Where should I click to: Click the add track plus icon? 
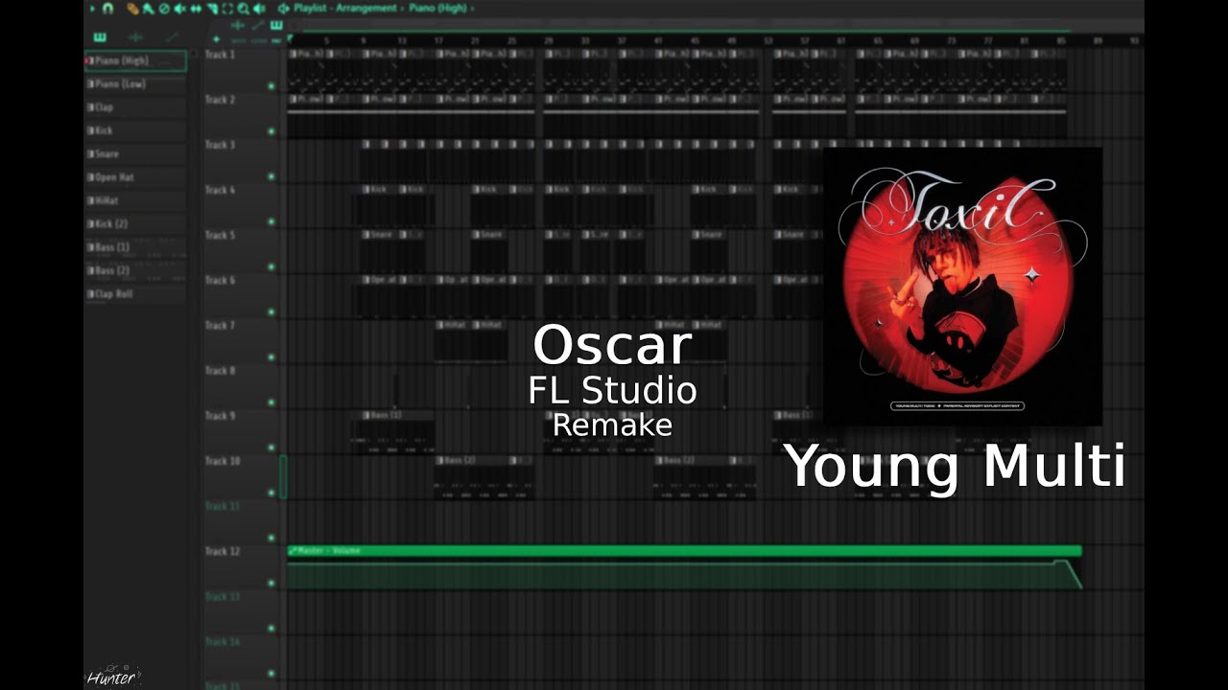pyautogui.click(x=216, y=39)
